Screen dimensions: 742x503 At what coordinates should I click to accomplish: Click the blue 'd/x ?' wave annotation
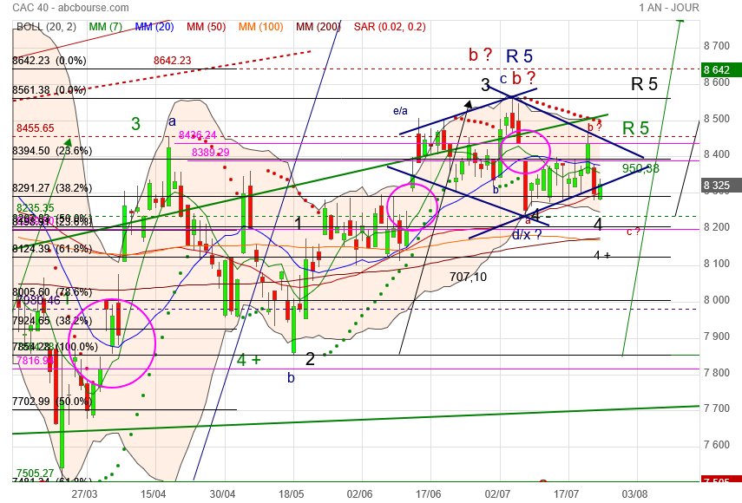click(x=527, y=234)
